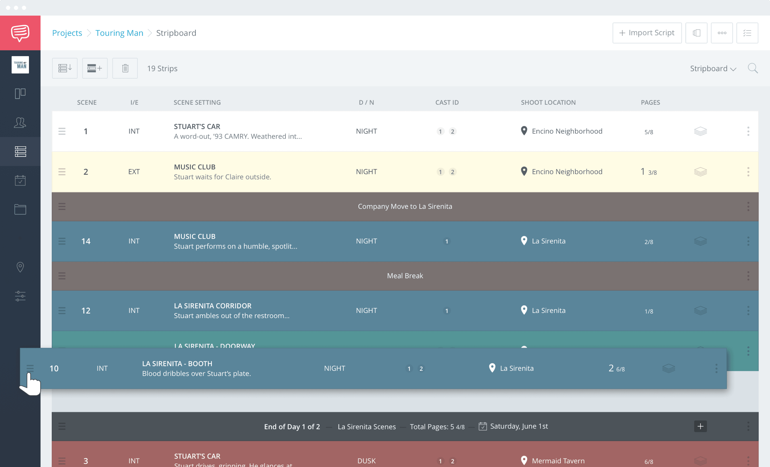Click the Stripboard breadcrumb text
This screenshot has width=770, height=467.
(x=176, y=33)
